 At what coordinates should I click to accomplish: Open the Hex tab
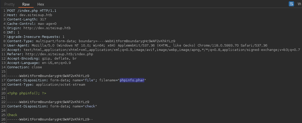[x=41, y=4]
